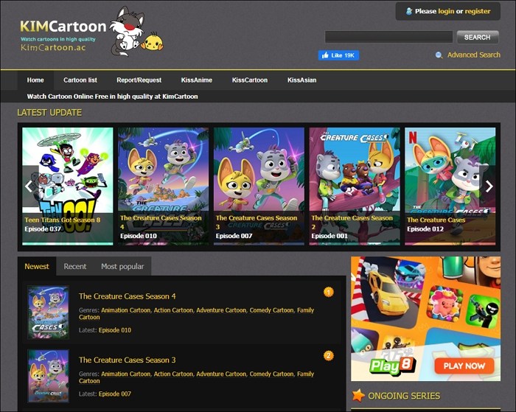Click PLAY NOW in the Play8 ad
Screen dimensions: 516x412
coord(464,366)
